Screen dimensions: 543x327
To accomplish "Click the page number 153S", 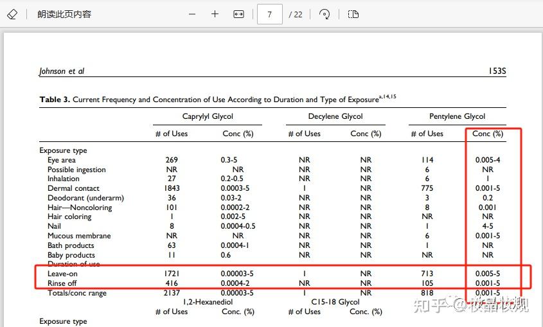I will 497,71.
